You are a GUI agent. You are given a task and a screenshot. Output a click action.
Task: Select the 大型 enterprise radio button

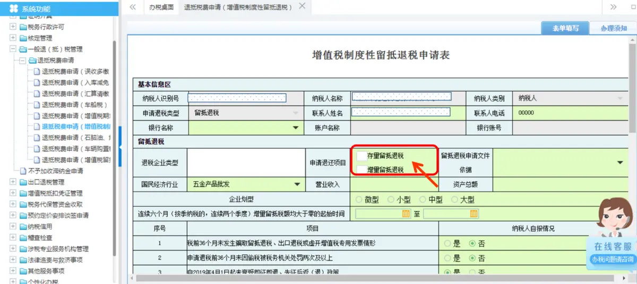tap(454, 200)
